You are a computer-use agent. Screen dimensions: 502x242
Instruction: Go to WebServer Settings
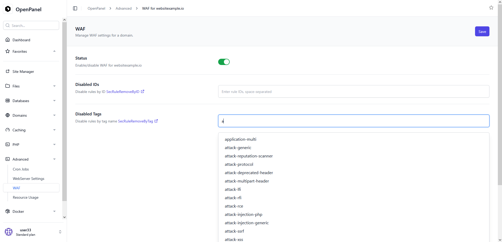coord(29,179)
